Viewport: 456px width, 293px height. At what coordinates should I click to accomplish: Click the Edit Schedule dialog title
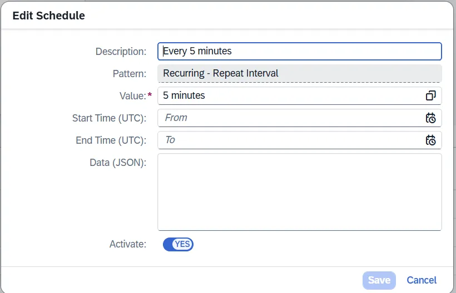(48, 16)
